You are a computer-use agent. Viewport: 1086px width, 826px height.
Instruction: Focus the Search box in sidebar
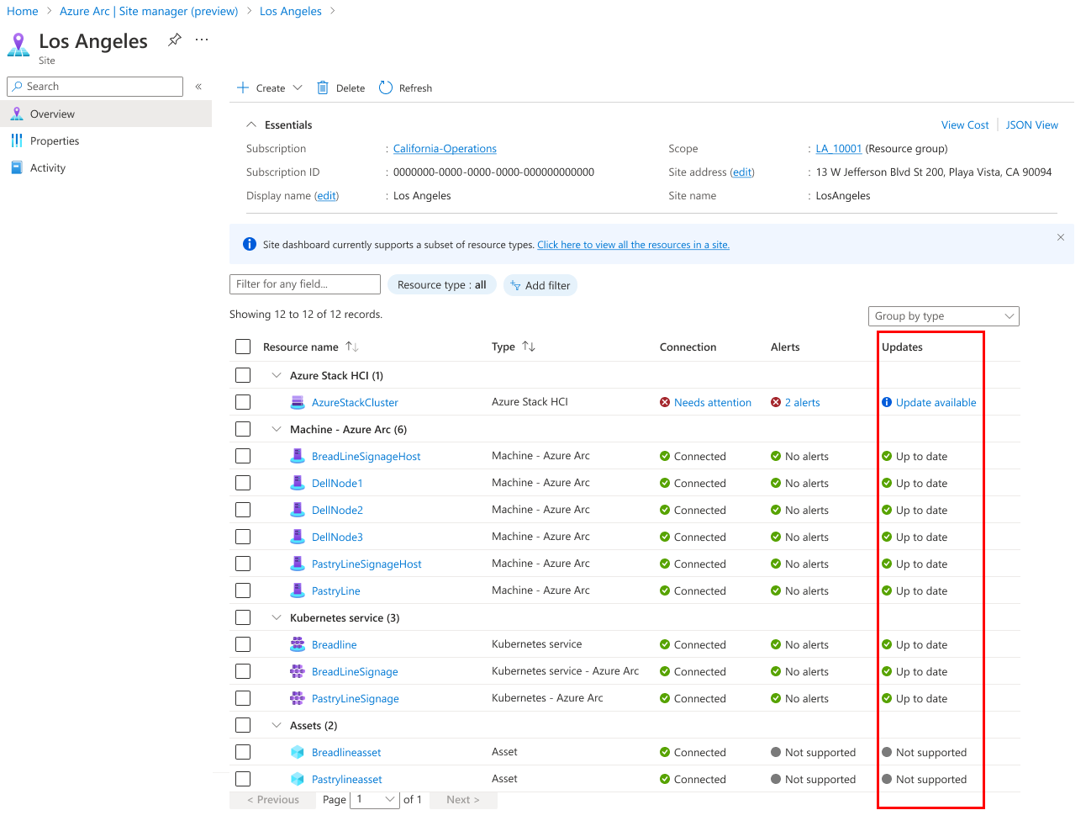95,87
